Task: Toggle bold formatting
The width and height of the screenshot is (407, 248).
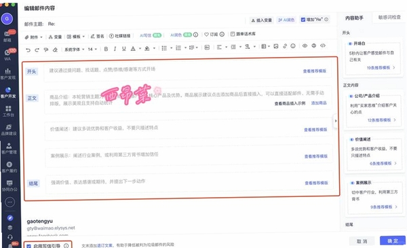Action: point(106,49)
